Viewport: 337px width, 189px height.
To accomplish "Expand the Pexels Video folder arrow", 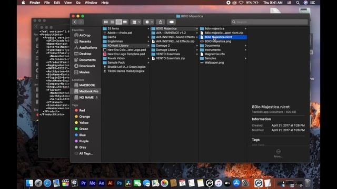I will tap(148, 58).
